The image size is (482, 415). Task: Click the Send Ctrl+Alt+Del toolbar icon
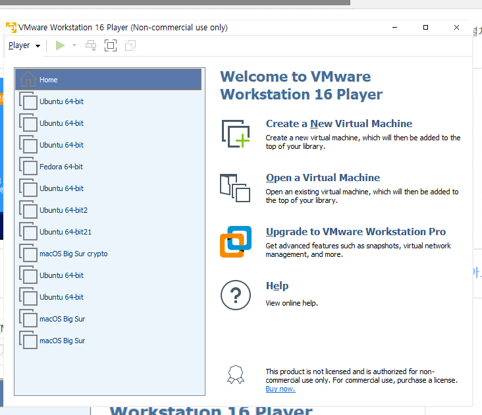91,45
